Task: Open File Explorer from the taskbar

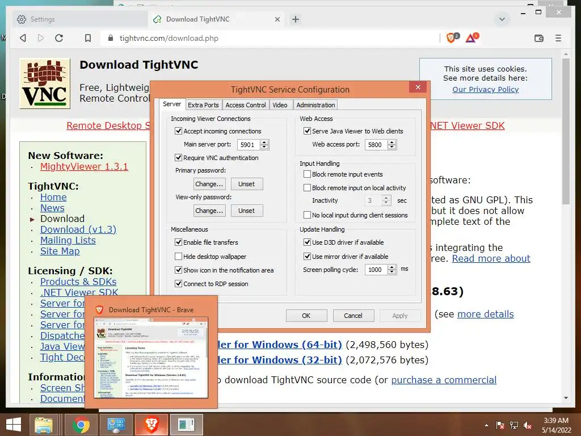Action: [43, 425]
